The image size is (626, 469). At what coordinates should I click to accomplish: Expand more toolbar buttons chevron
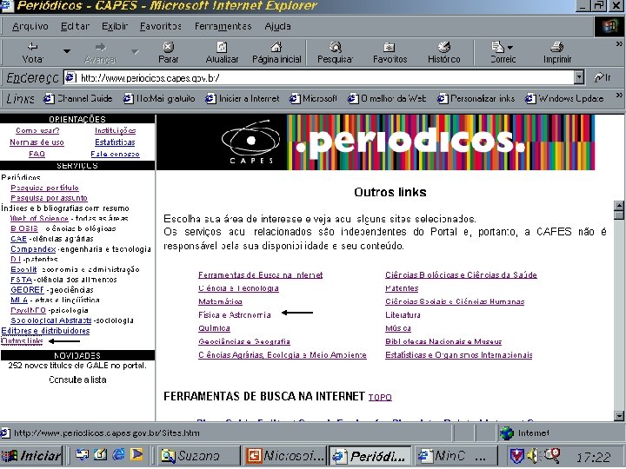click(619, 44)
